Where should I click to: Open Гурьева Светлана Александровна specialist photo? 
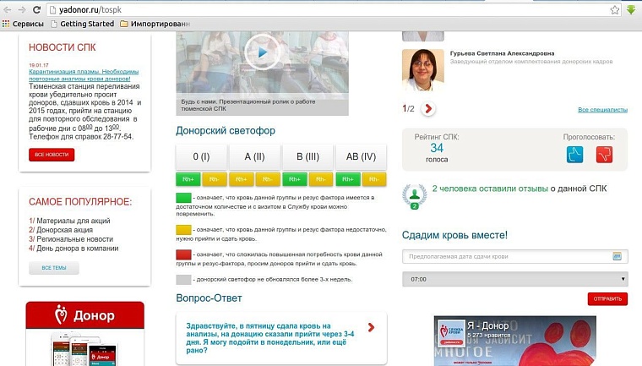[423, 69]
